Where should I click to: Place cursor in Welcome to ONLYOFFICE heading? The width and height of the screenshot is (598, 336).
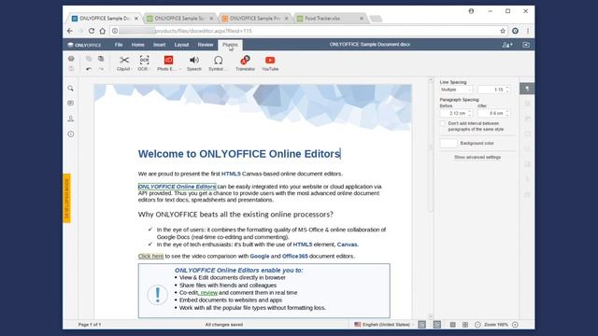239,154
